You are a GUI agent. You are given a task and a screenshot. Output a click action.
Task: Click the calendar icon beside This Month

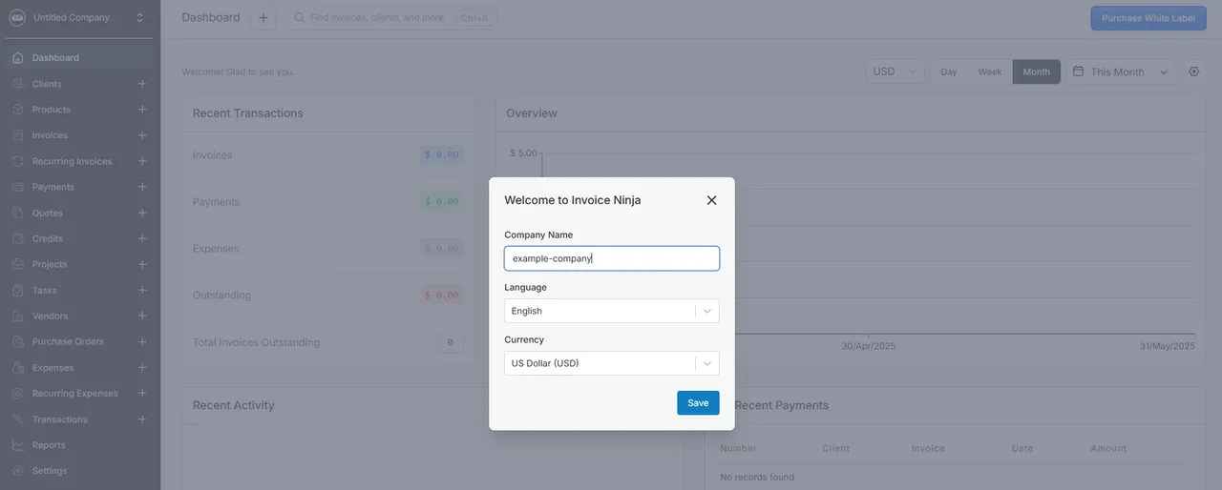[1078, 71]
